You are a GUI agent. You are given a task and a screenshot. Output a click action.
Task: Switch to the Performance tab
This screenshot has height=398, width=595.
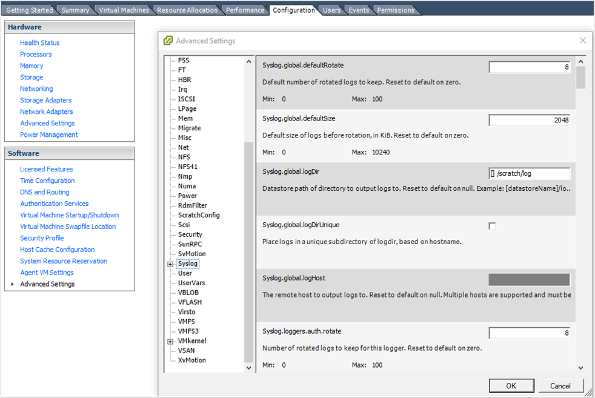[245, 9]
